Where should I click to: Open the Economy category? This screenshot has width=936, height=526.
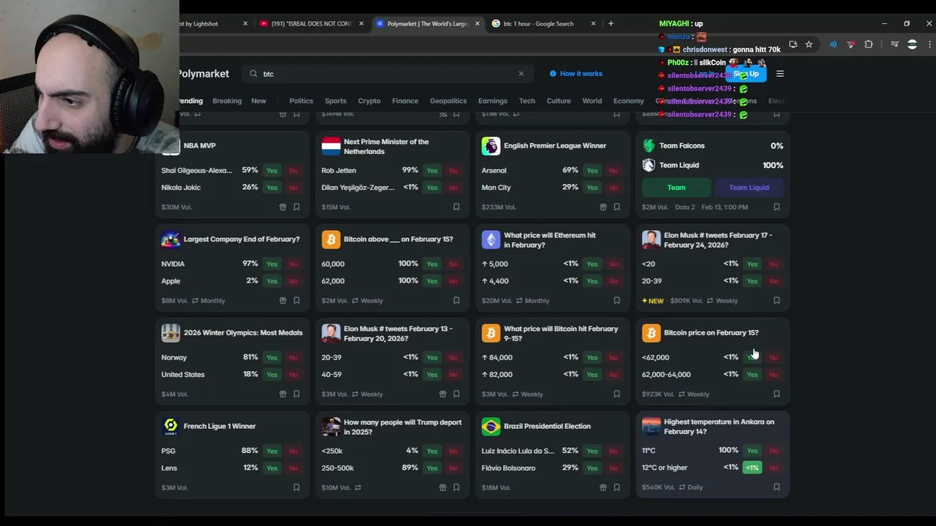tap(629, 101)
